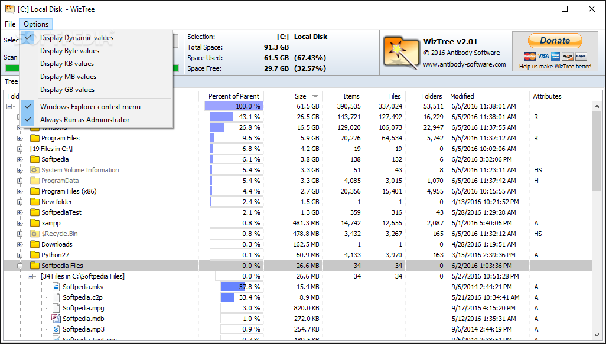The width and height of the screenshot is (606, 344).
Task: Click the Softpedia folder icon
Action: pyautogui.click(x=35, y=159)
